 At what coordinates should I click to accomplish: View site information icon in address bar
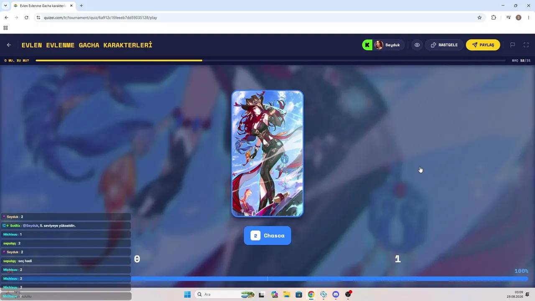coord(38,18)
